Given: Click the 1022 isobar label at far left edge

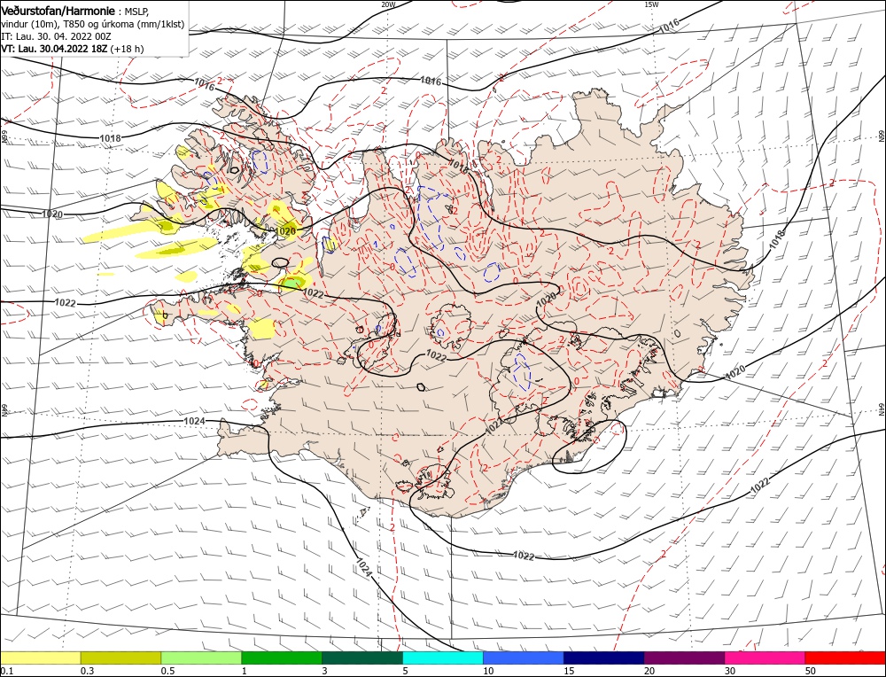Looking at the screenshot, I should (65, 302).
